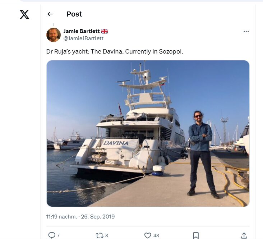Screen dimensions: 263x239
Task: Click the 11:19 nachm. timestamp
Action: [61, 217]
